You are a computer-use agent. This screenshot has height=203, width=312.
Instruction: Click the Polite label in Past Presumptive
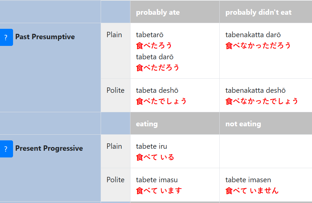click(115, 90)
